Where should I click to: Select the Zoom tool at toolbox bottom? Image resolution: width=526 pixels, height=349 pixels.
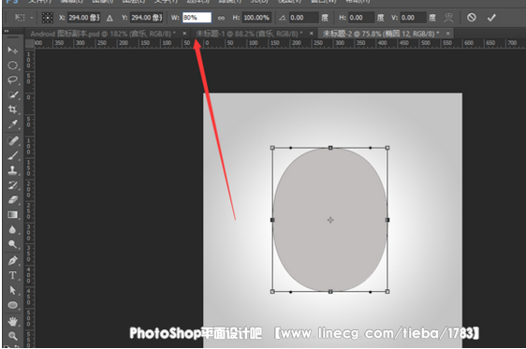pos(13,336)
